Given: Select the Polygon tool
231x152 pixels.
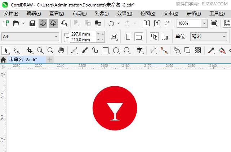Looking at the screenshot, I should click(126, 51).
